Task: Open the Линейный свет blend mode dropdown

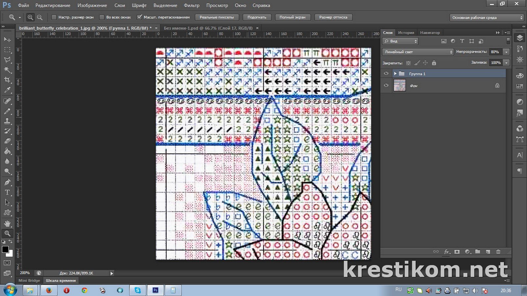Action: 418,52
